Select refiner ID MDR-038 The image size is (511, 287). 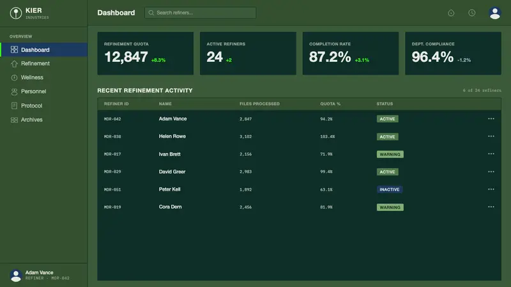(112, 136)
